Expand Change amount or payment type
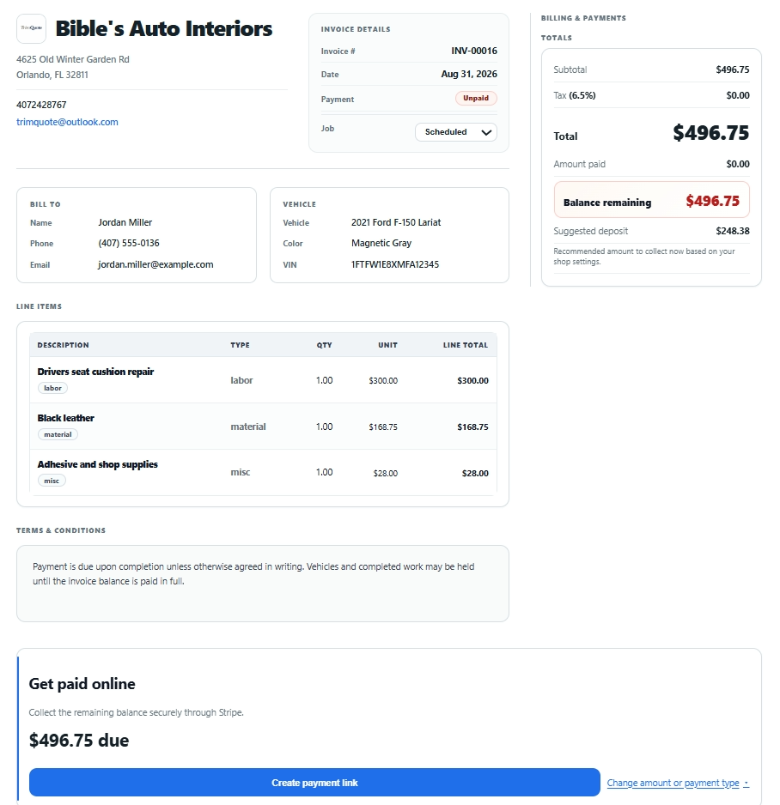This screenshot has width=780, height=805. pyautogui.click(x=678, y=783)
